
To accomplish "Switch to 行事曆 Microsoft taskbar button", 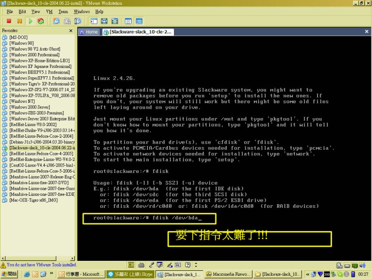I will click(x=81, y=274).
